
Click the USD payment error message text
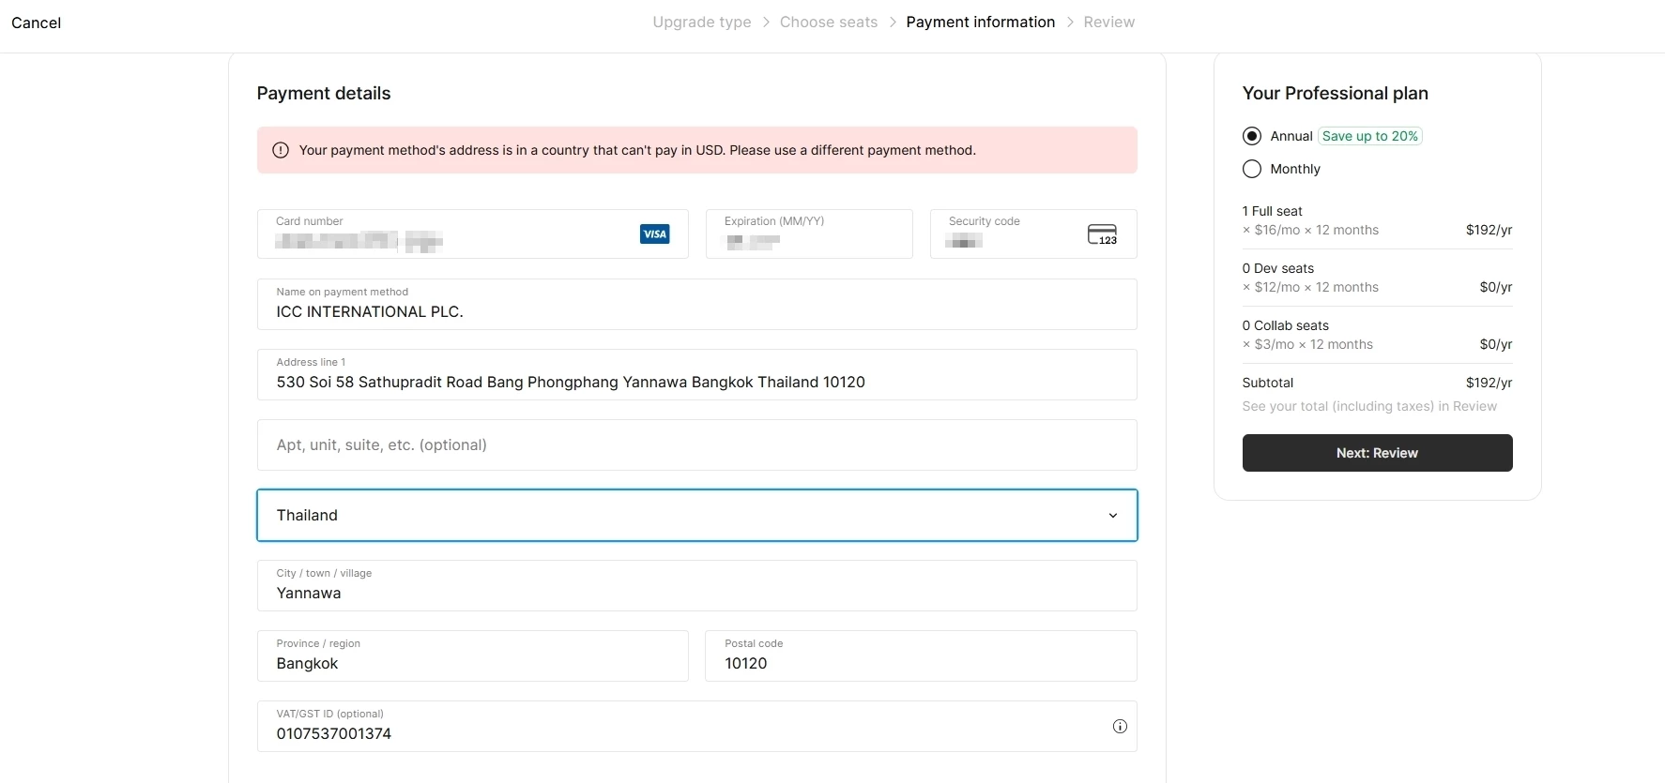point(637,150)
